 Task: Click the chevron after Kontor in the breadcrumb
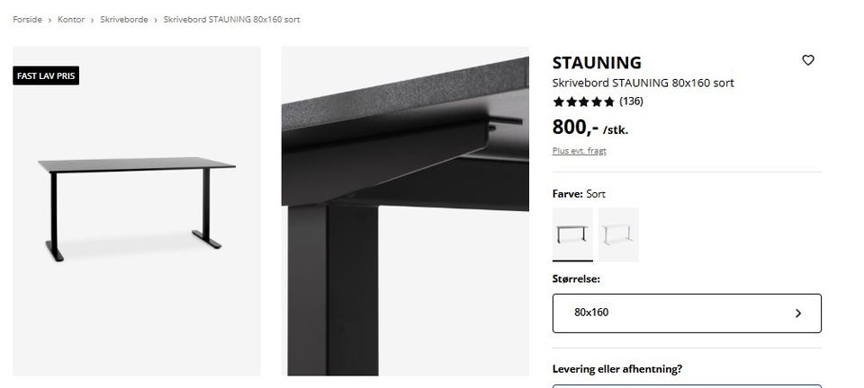[92, 19]
